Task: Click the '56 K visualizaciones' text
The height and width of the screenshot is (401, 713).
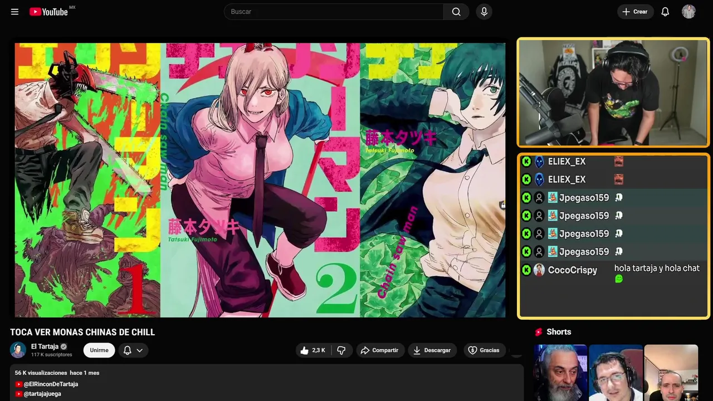Action: (x=41, y=373)
